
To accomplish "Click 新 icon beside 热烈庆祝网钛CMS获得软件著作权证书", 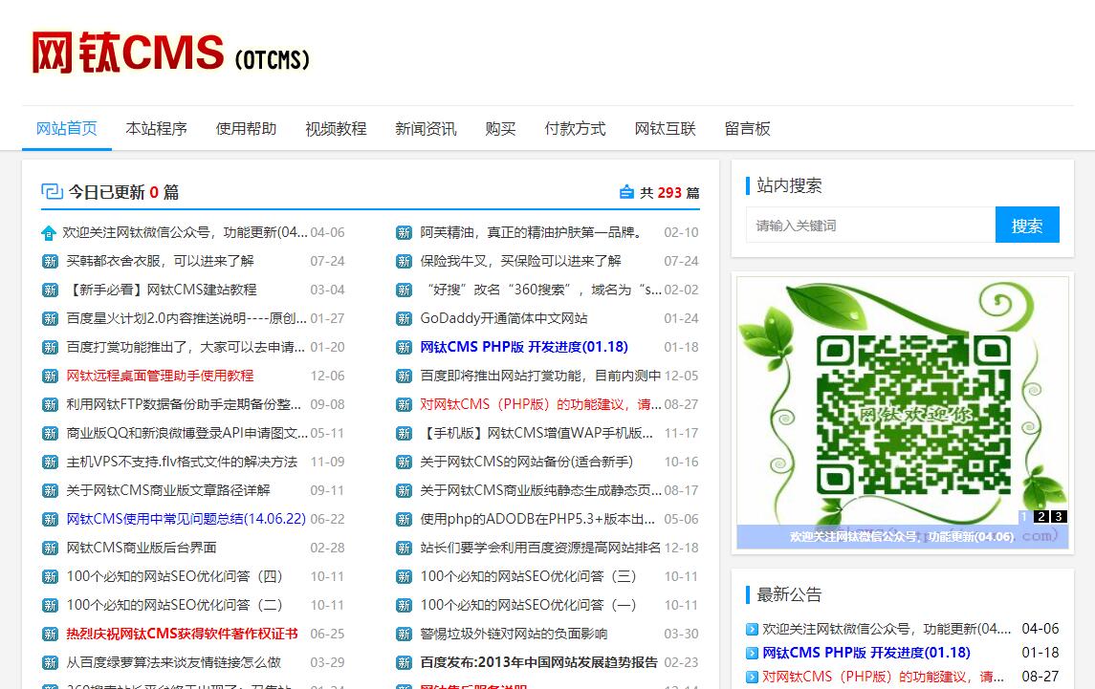I will (x=50, y=634).
